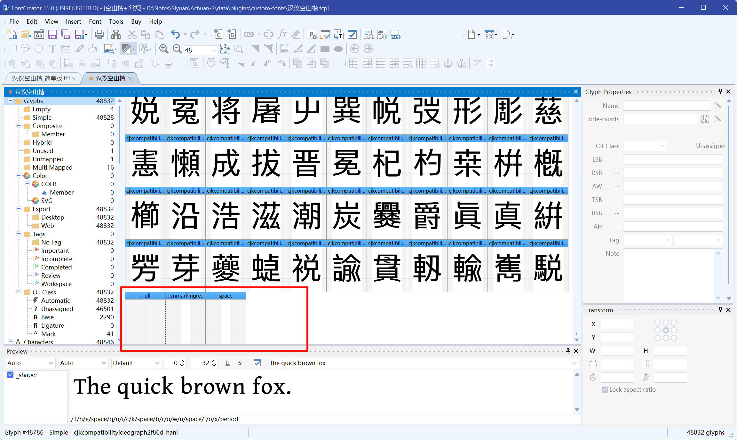Click the Zoom In magnifier

tap(164, 49)
